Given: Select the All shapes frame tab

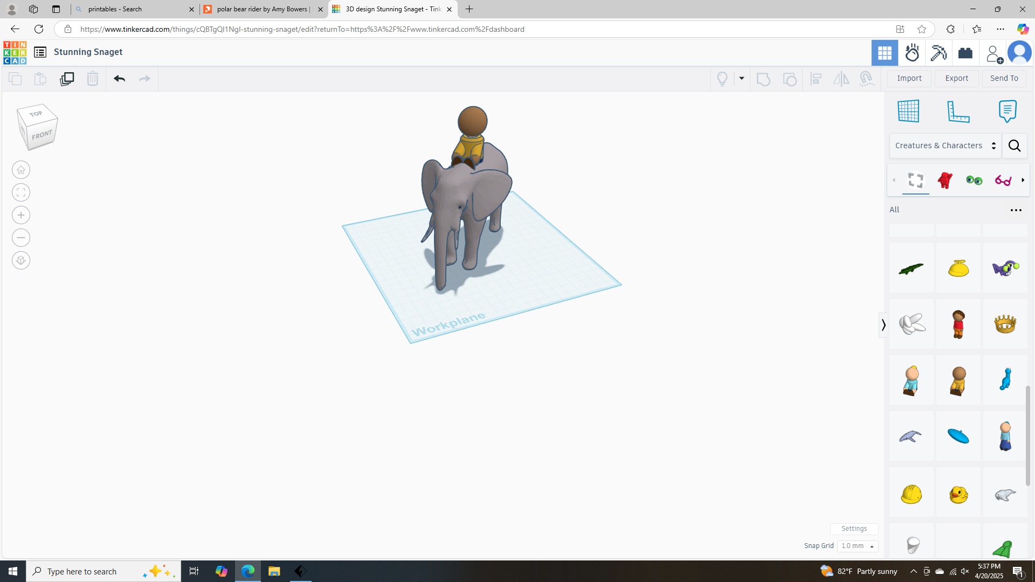Looking at the screenshot, I should 915,180.
